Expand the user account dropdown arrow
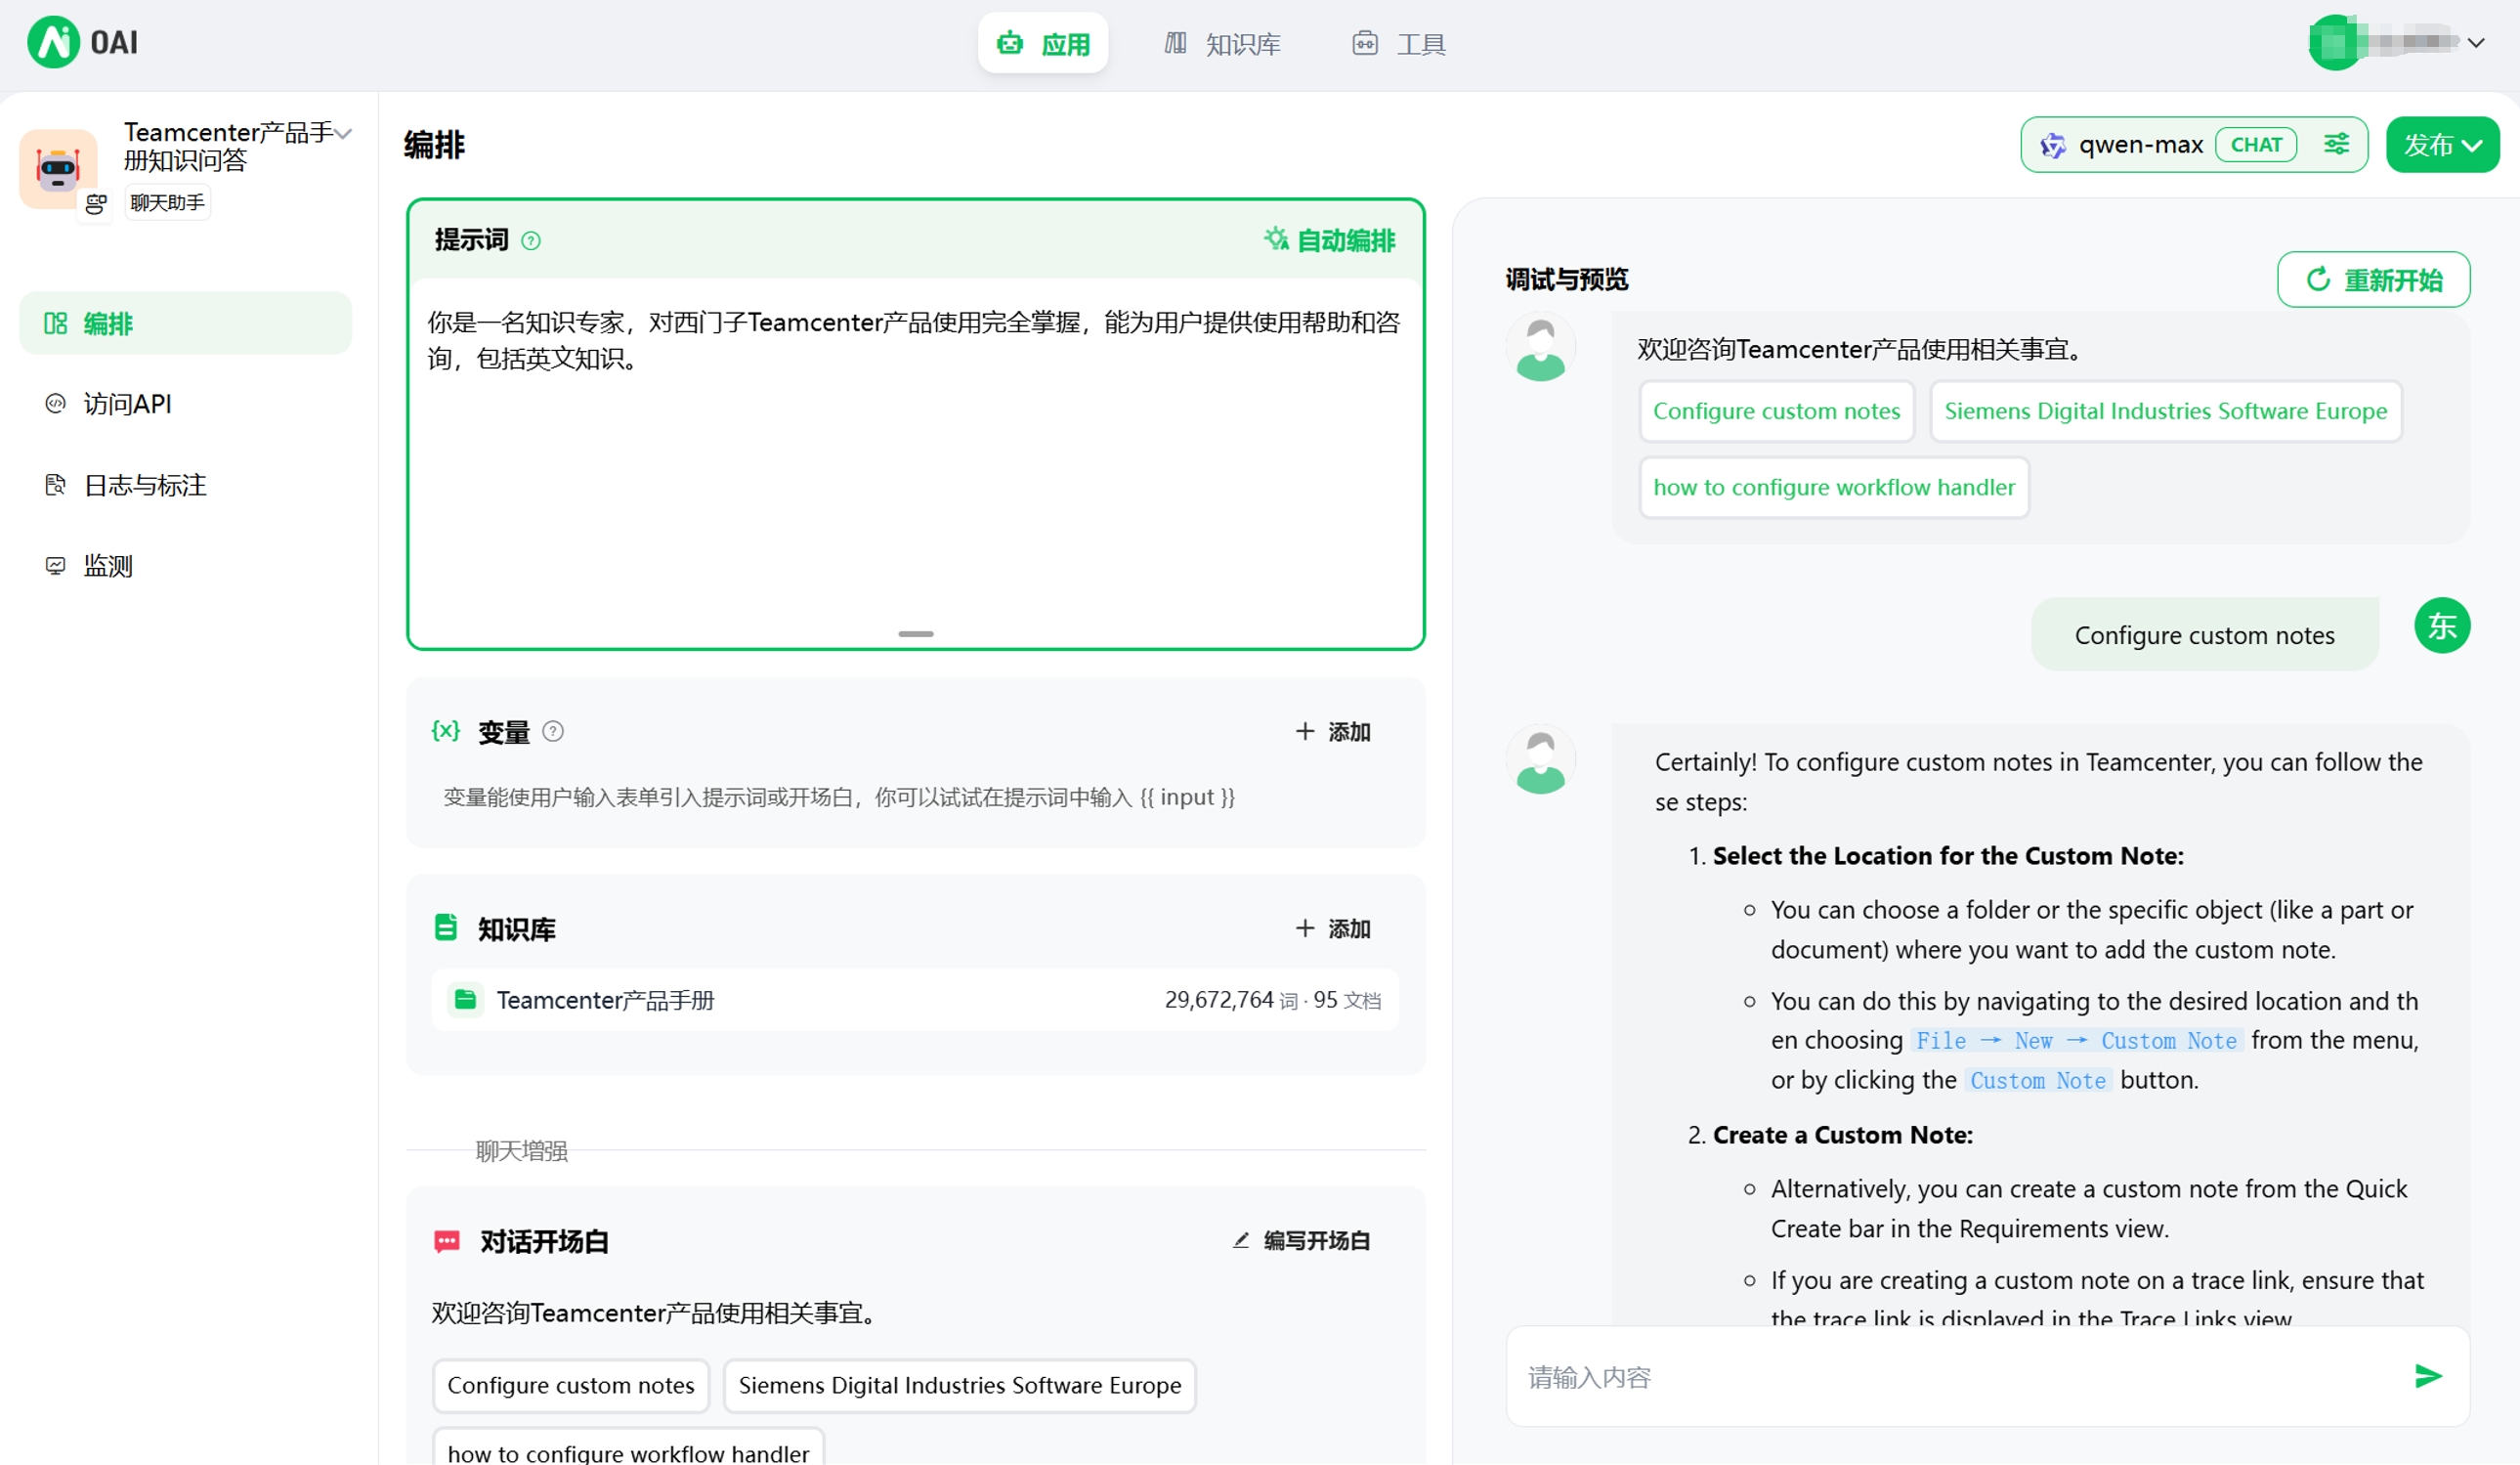 [2476, 43]
